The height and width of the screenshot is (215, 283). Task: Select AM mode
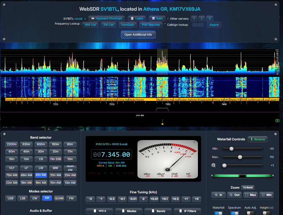[x=47, y=198]
